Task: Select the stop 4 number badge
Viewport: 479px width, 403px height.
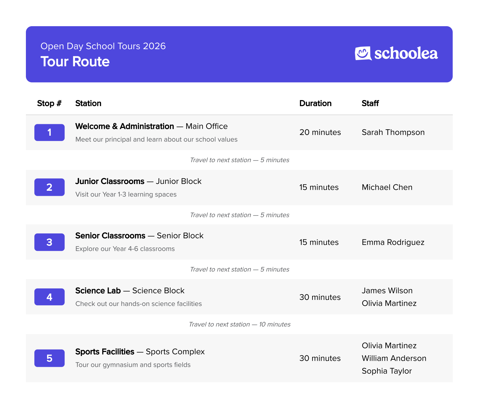Action: (x=49, y=297)
